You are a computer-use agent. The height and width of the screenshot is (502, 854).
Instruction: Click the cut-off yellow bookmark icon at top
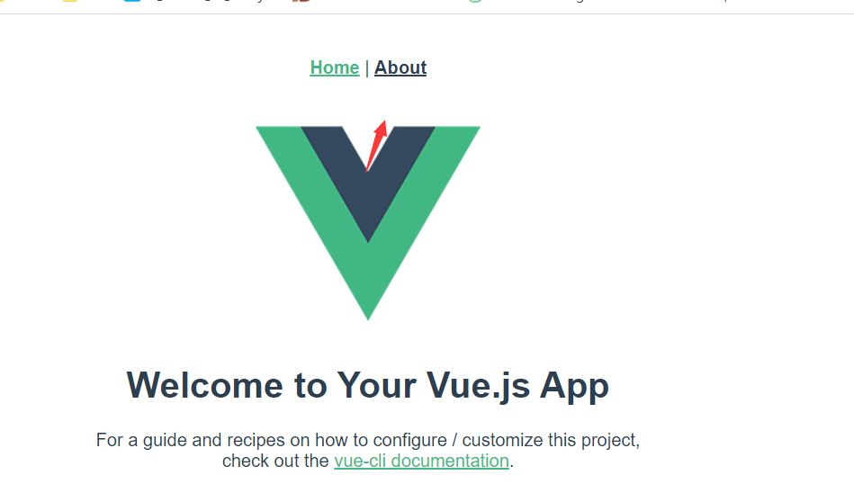(69, 1)
